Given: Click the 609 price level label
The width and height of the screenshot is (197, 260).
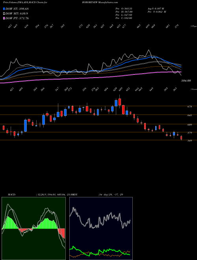Looking at the screenshot, I should 190,125.
